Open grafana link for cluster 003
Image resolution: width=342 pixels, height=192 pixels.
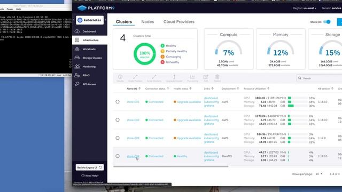coord(209,142)
